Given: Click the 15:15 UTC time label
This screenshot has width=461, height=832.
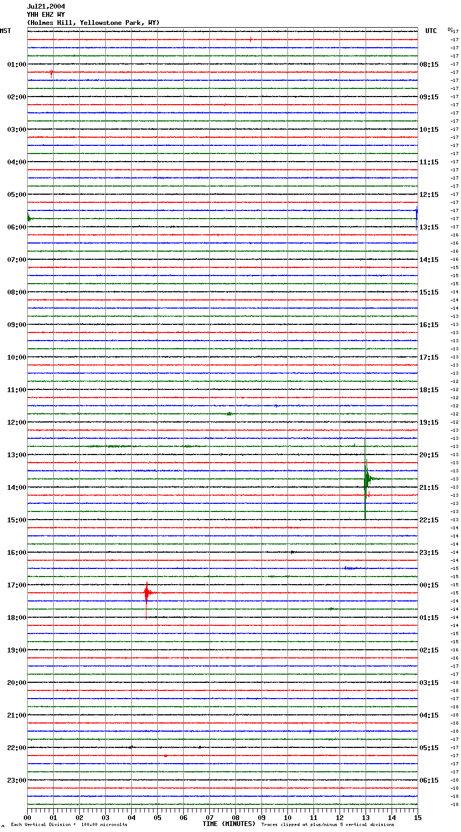Looking at the screenshot, I should (429, 292).
